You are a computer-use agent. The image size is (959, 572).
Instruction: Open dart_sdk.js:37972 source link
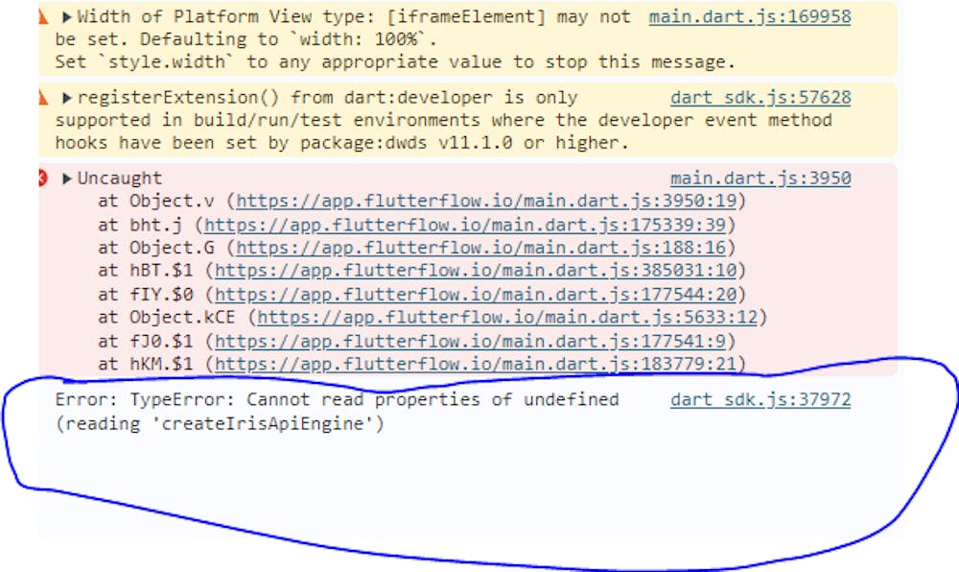(760, 399)
